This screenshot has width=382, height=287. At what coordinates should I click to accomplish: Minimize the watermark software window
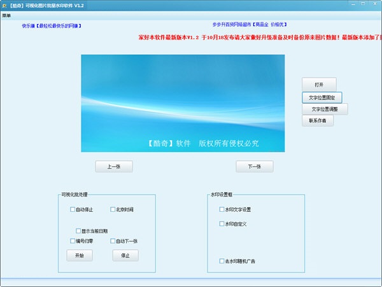353,4
